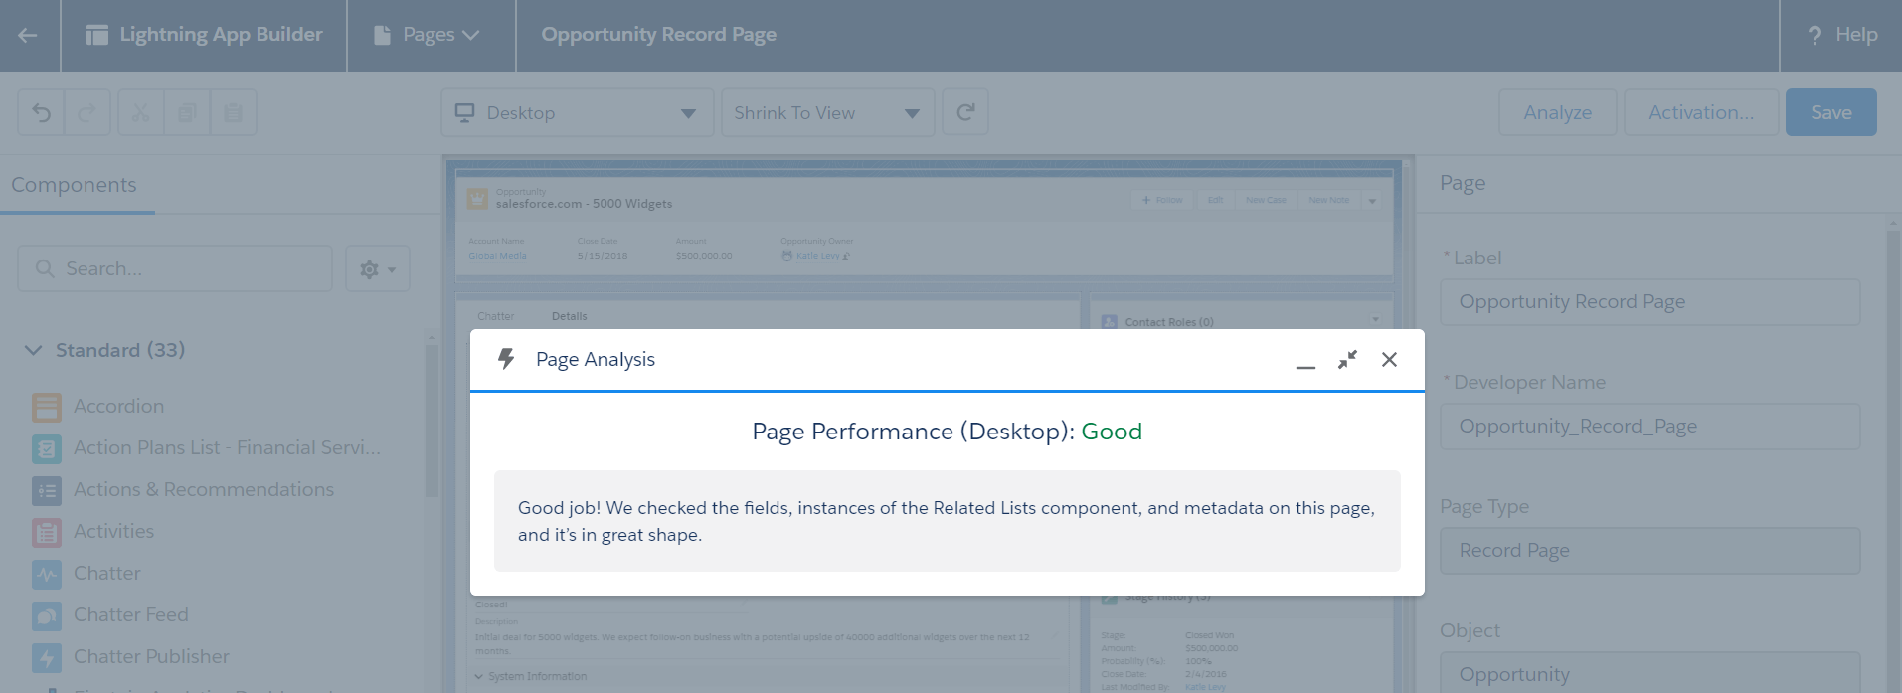Open the Shrink To View dropdown
Image resolution: width=1902 pixels, height=693 pixels.
click(827, 112)
